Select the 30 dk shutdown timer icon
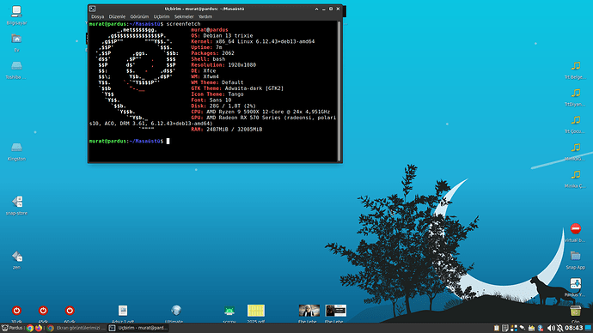Image resolution: width=593 pixels, height=333 pixels. 16,311
